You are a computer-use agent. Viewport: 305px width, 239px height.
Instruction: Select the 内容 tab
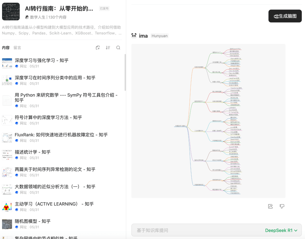click(x=6, y=48)
